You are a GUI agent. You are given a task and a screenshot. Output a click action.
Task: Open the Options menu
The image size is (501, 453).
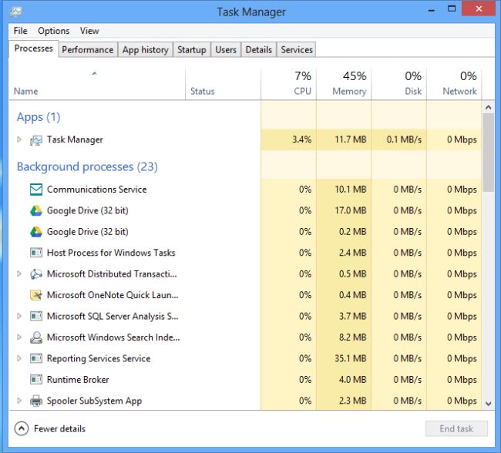point(54,31)
